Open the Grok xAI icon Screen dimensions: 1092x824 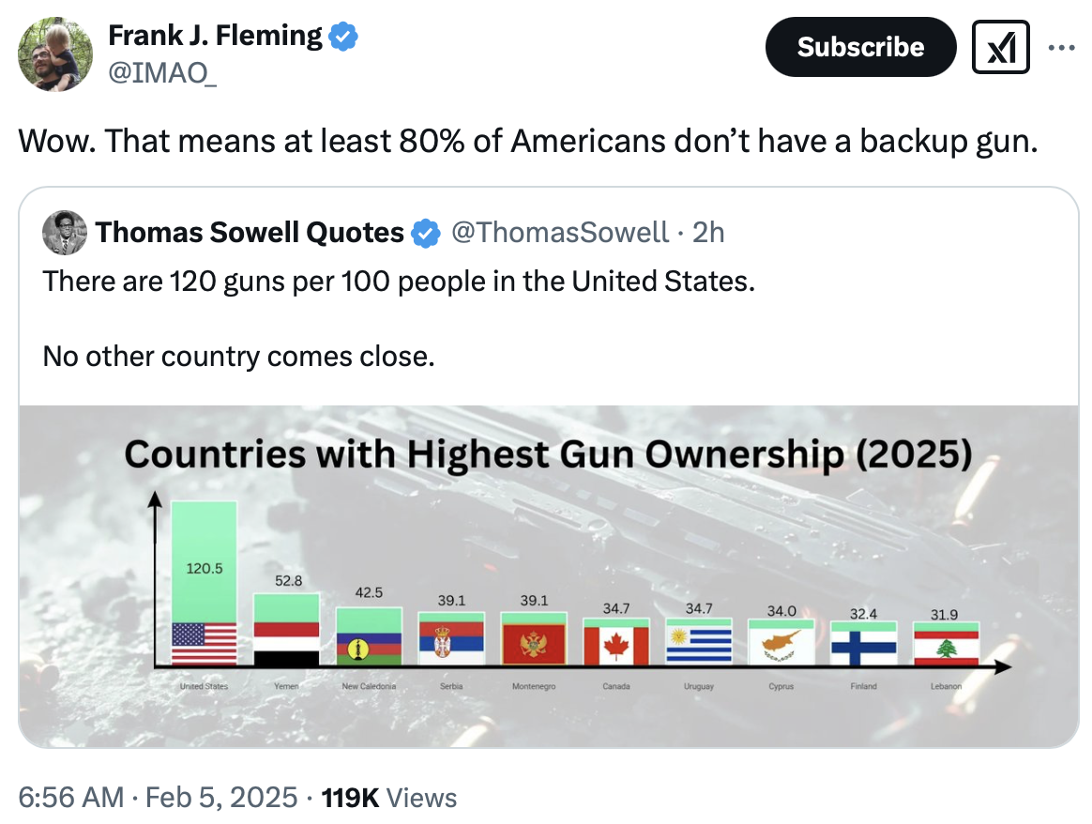[1002, 47]
